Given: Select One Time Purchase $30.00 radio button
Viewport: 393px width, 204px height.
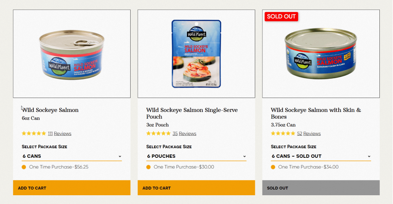Looking at the screenshot, I should (x=149, y=167).
